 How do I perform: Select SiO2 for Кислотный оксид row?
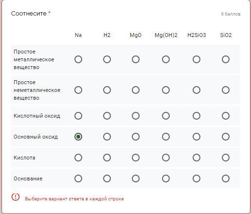(226, 116)
